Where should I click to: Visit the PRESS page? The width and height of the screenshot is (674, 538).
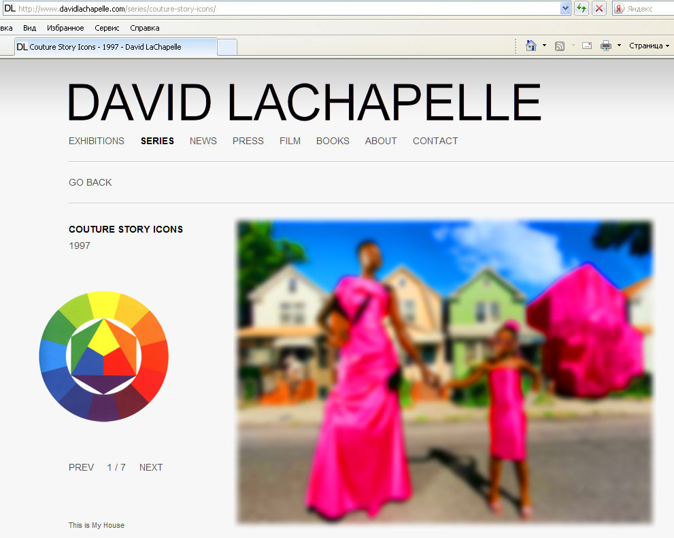click(248, 141)
